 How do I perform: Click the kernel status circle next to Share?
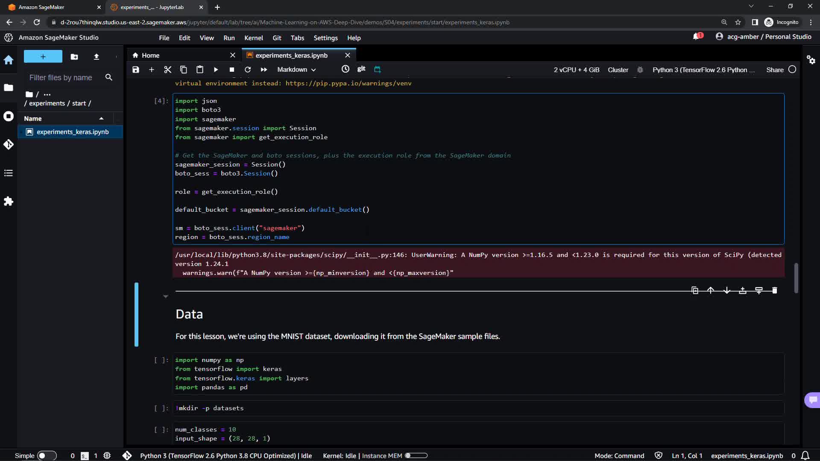[792, 70]
